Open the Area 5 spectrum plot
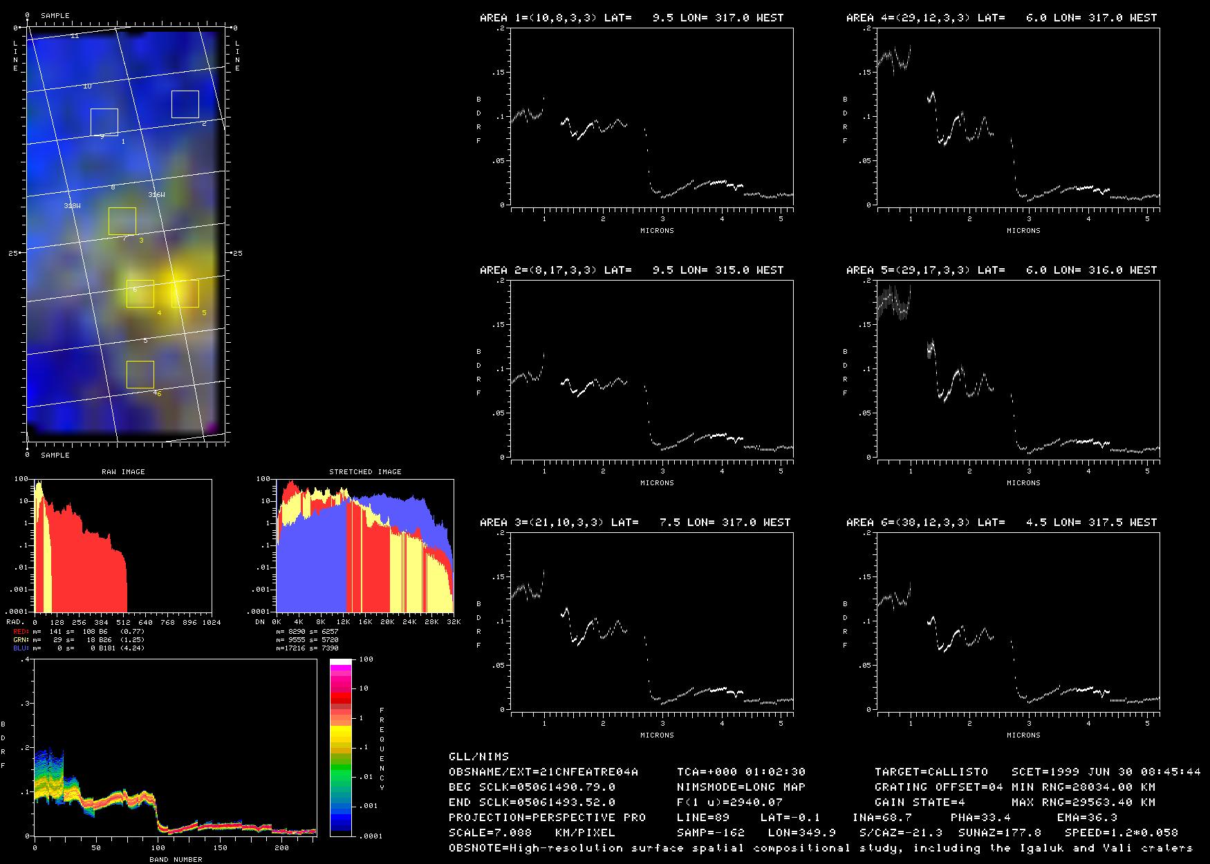The height and width of the screenshot is (864, 1210). tap(1018, 369)
